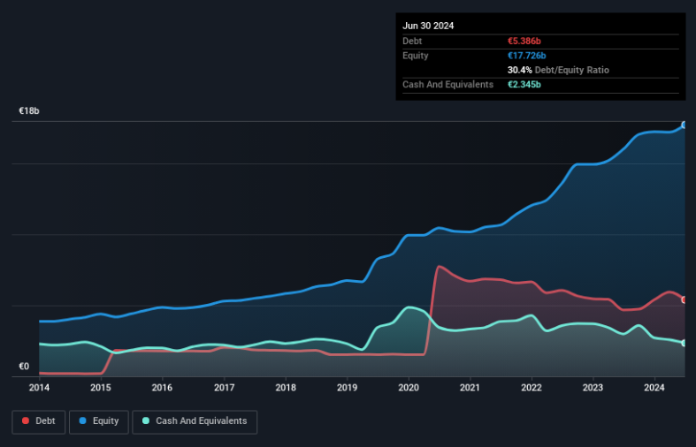
Task: Click the blue Equity legend dot
Action: [82, 420]
